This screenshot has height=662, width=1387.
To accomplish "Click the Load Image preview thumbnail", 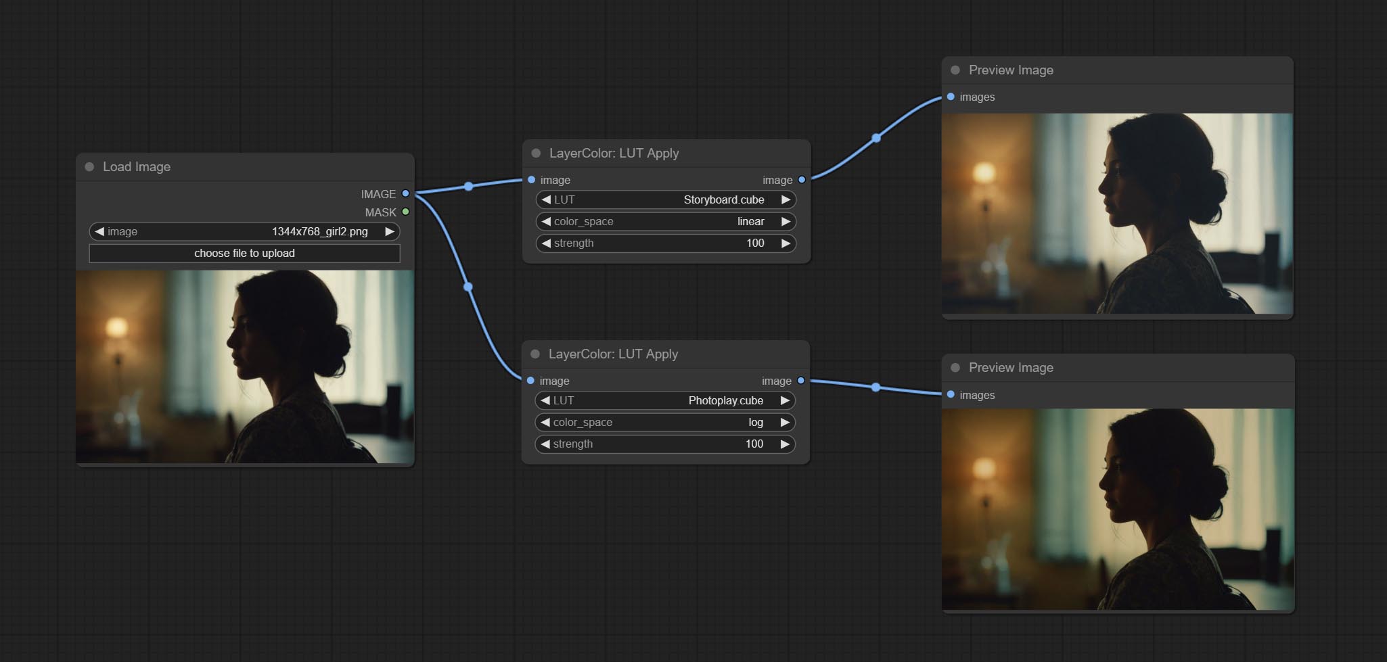I will tap(244, 367).
